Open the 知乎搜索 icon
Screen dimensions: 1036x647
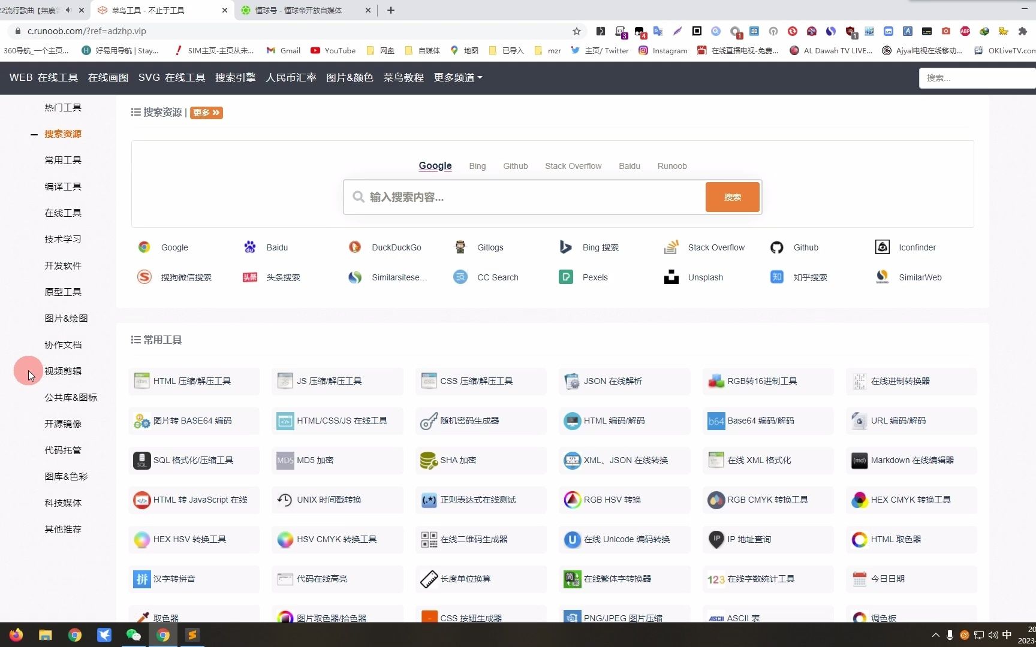(776, 277)
